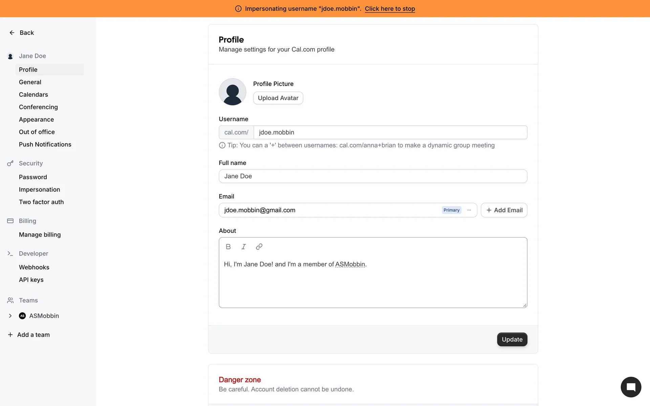The image size is (650, 406).
Task: Expand the ASMobbin team chevron
Action: point(10,316)
